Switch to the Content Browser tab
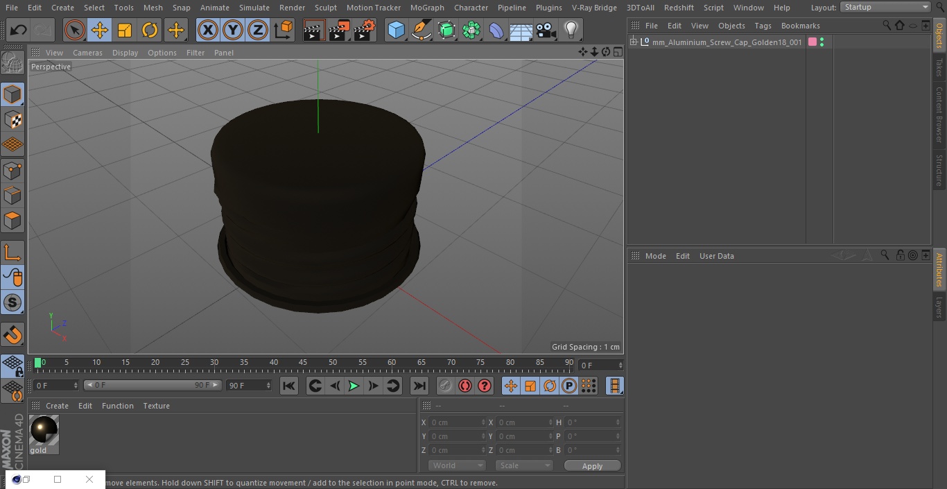This screenshot has height=489, width=947. pos(939,114)
